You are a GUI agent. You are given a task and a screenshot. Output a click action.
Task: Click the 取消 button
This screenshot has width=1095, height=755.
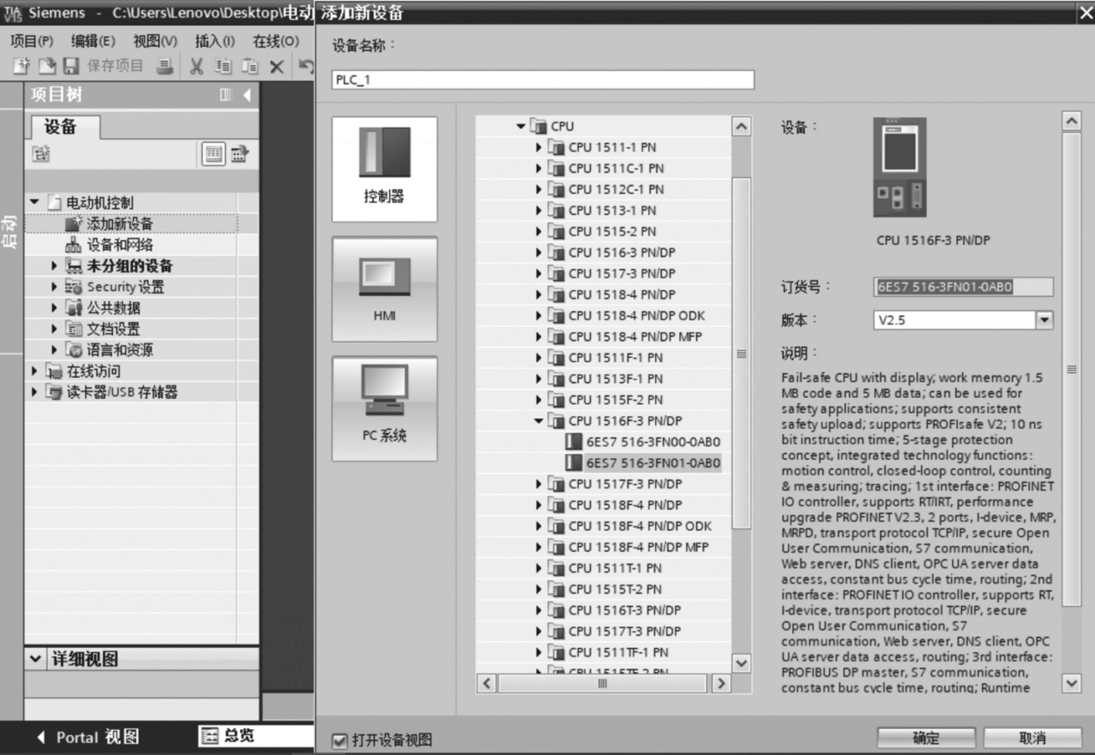1032,738
